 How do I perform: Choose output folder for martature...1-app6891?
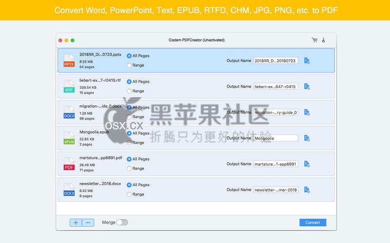pyautogui.click(x=307, y=164)
